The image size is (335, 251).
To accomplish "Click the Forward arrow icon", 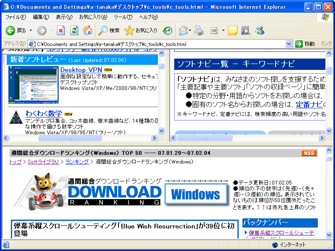I will [41, 31].
